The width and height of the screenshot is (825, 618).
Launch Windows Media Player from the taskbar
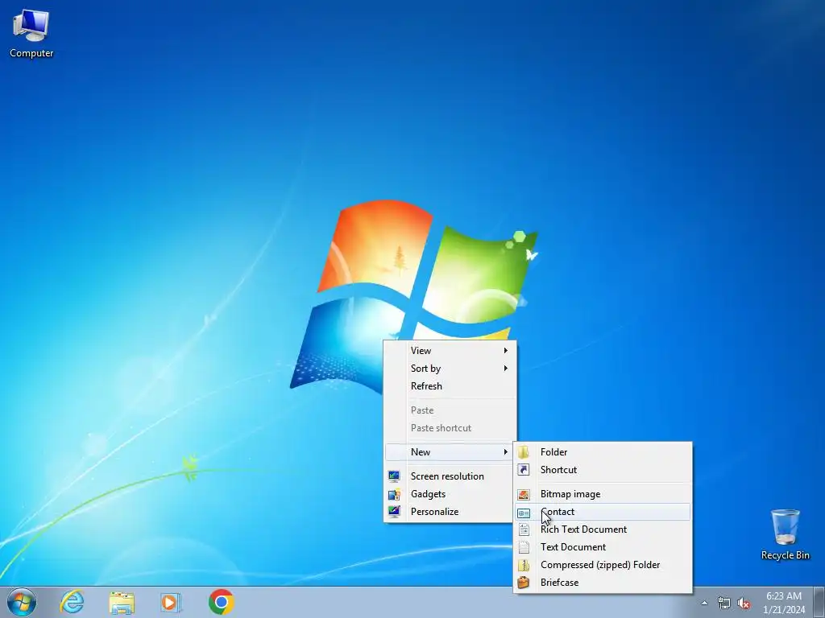pos(171,602)
